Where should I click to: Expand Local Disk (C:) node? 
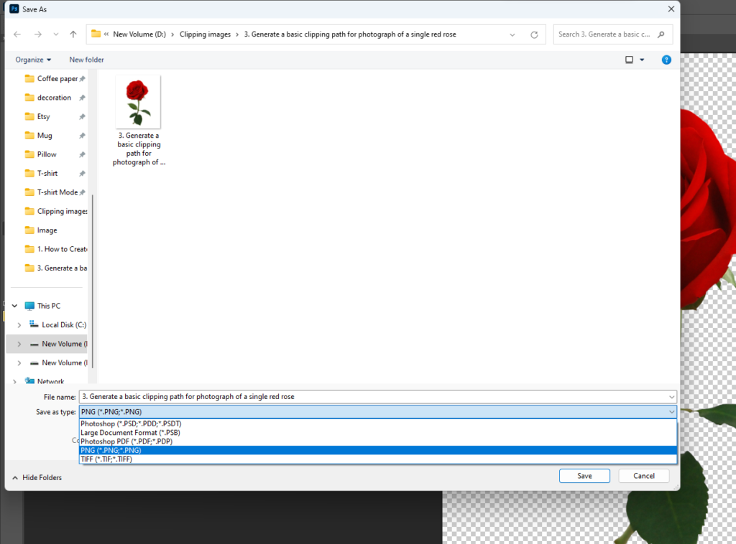coord(19,324)
